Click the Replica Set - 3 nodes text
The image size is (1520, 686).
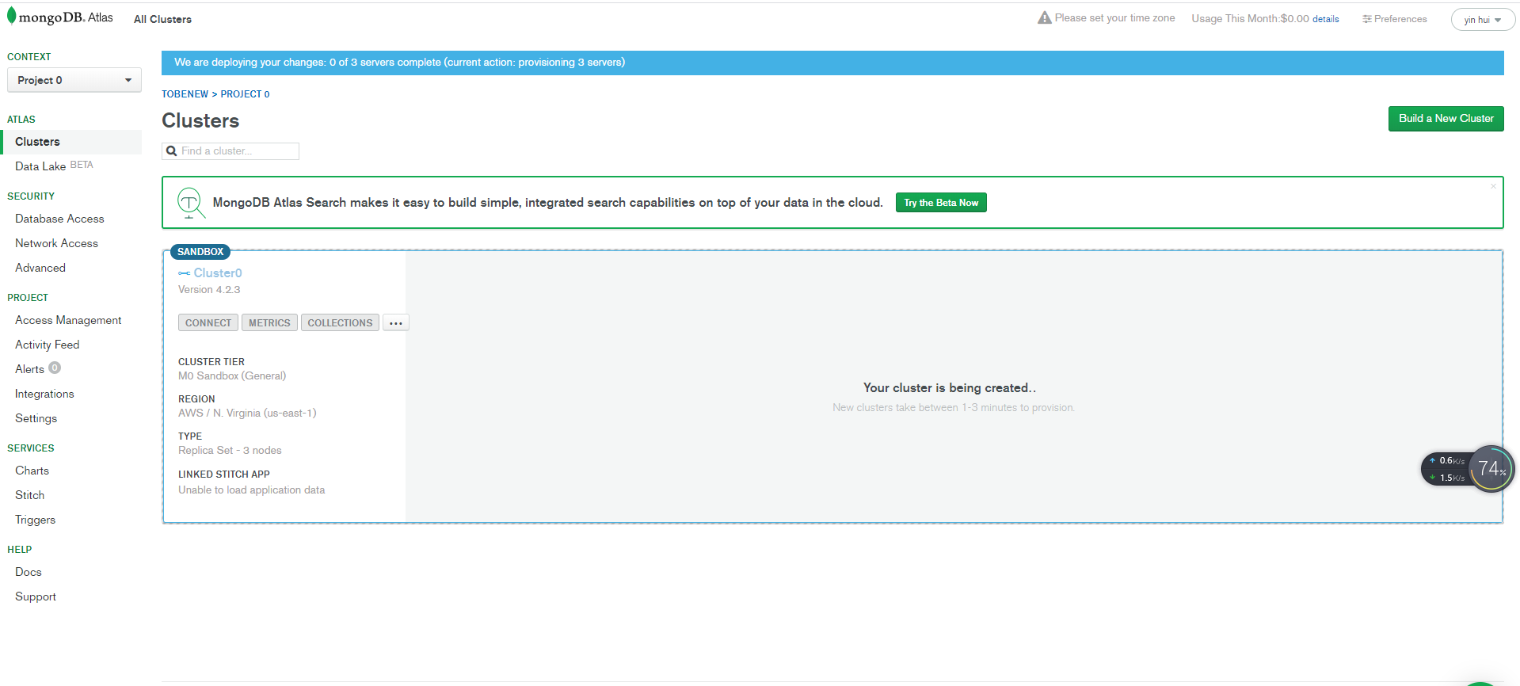[230, 451]
